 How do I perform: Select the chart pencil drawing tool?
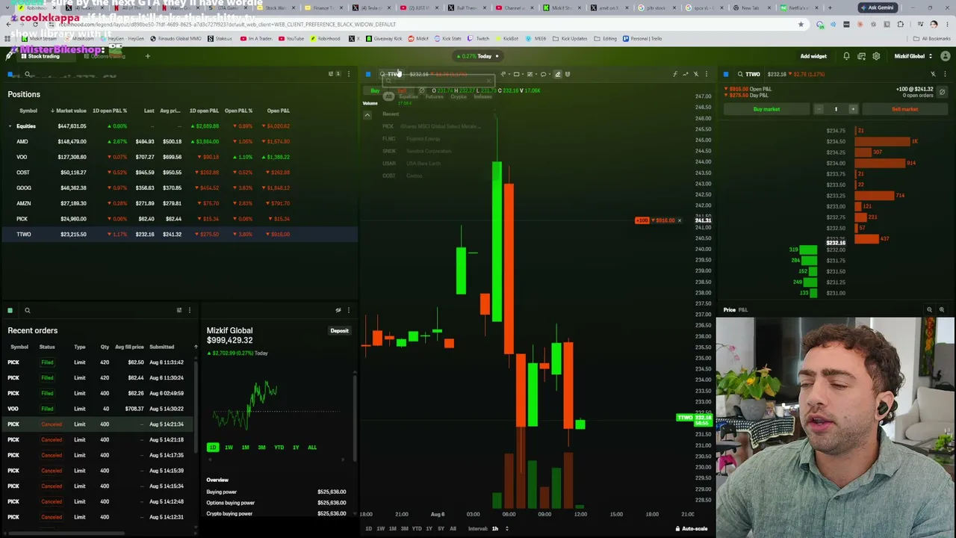click(x=557, y=74)
